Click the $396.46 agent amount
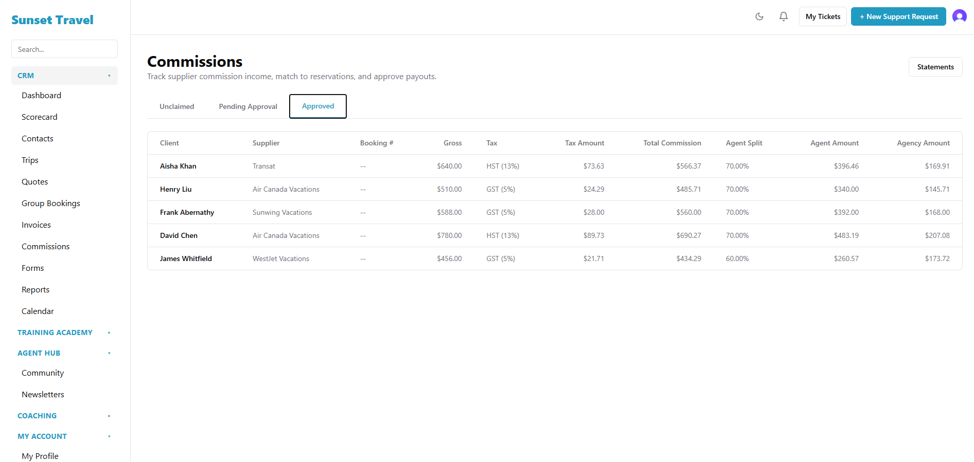This screenshot has height=462, width=974. (x=846, y=166)
